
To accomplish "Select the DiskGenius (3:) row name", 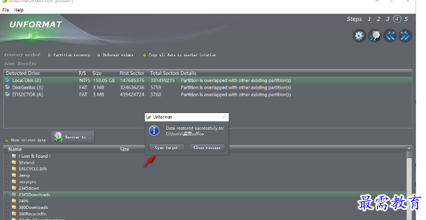I will coord(28,87).
